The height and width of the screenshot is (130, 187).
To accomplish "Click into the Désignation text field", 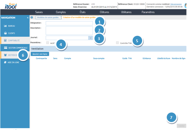I will click(x=69, y=23).
